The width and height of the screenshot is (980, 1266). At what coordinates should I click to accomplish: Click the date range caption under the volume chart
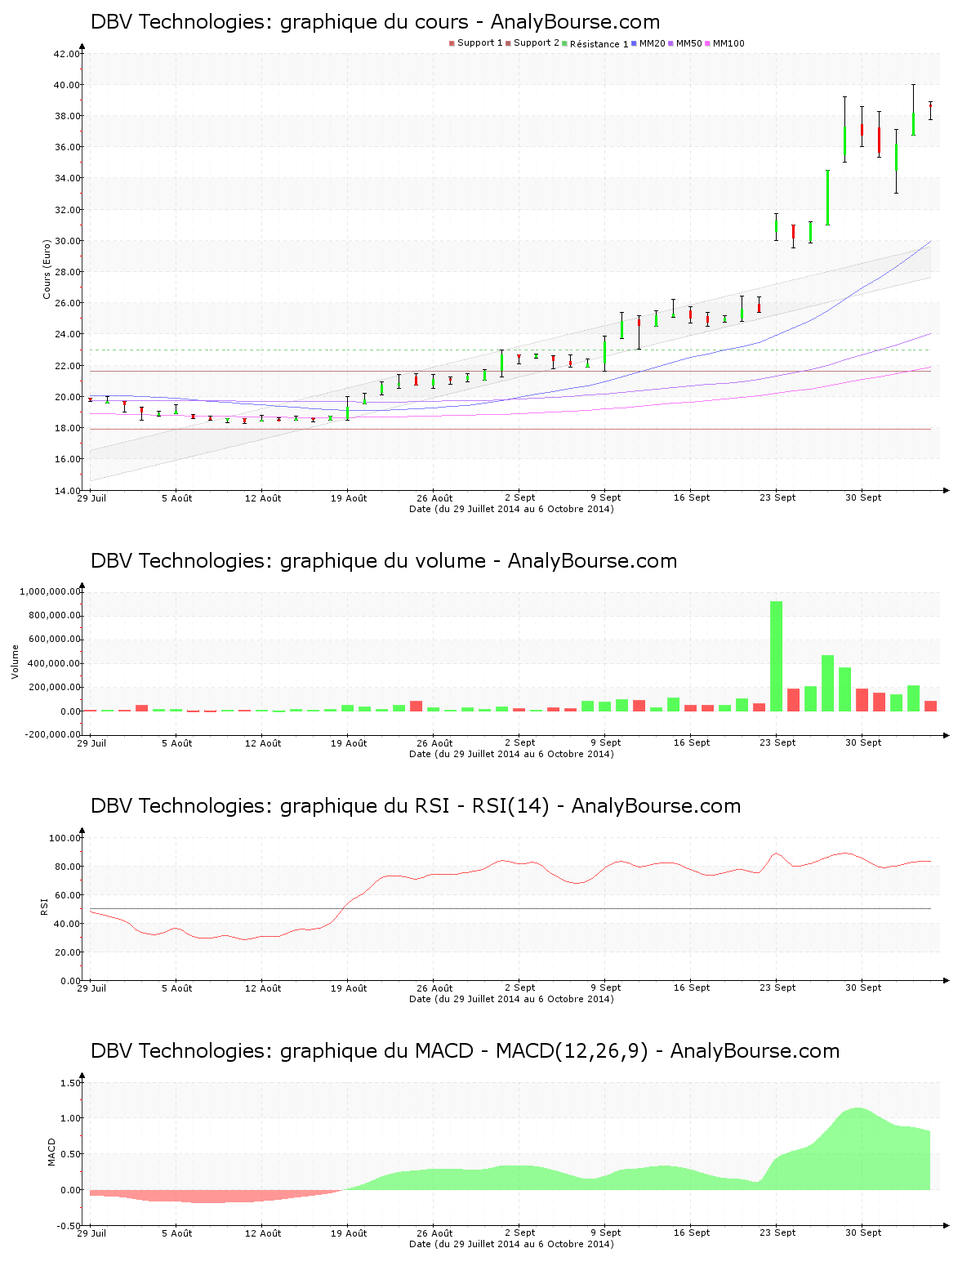(x=511, y=754)
